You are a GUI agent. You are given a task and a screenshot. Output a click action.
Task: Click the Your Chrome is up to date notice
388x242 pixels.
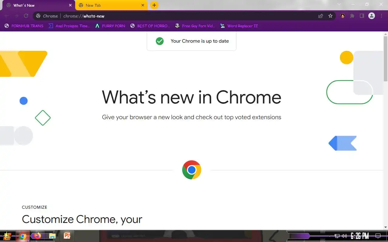(x=192, y=41)
